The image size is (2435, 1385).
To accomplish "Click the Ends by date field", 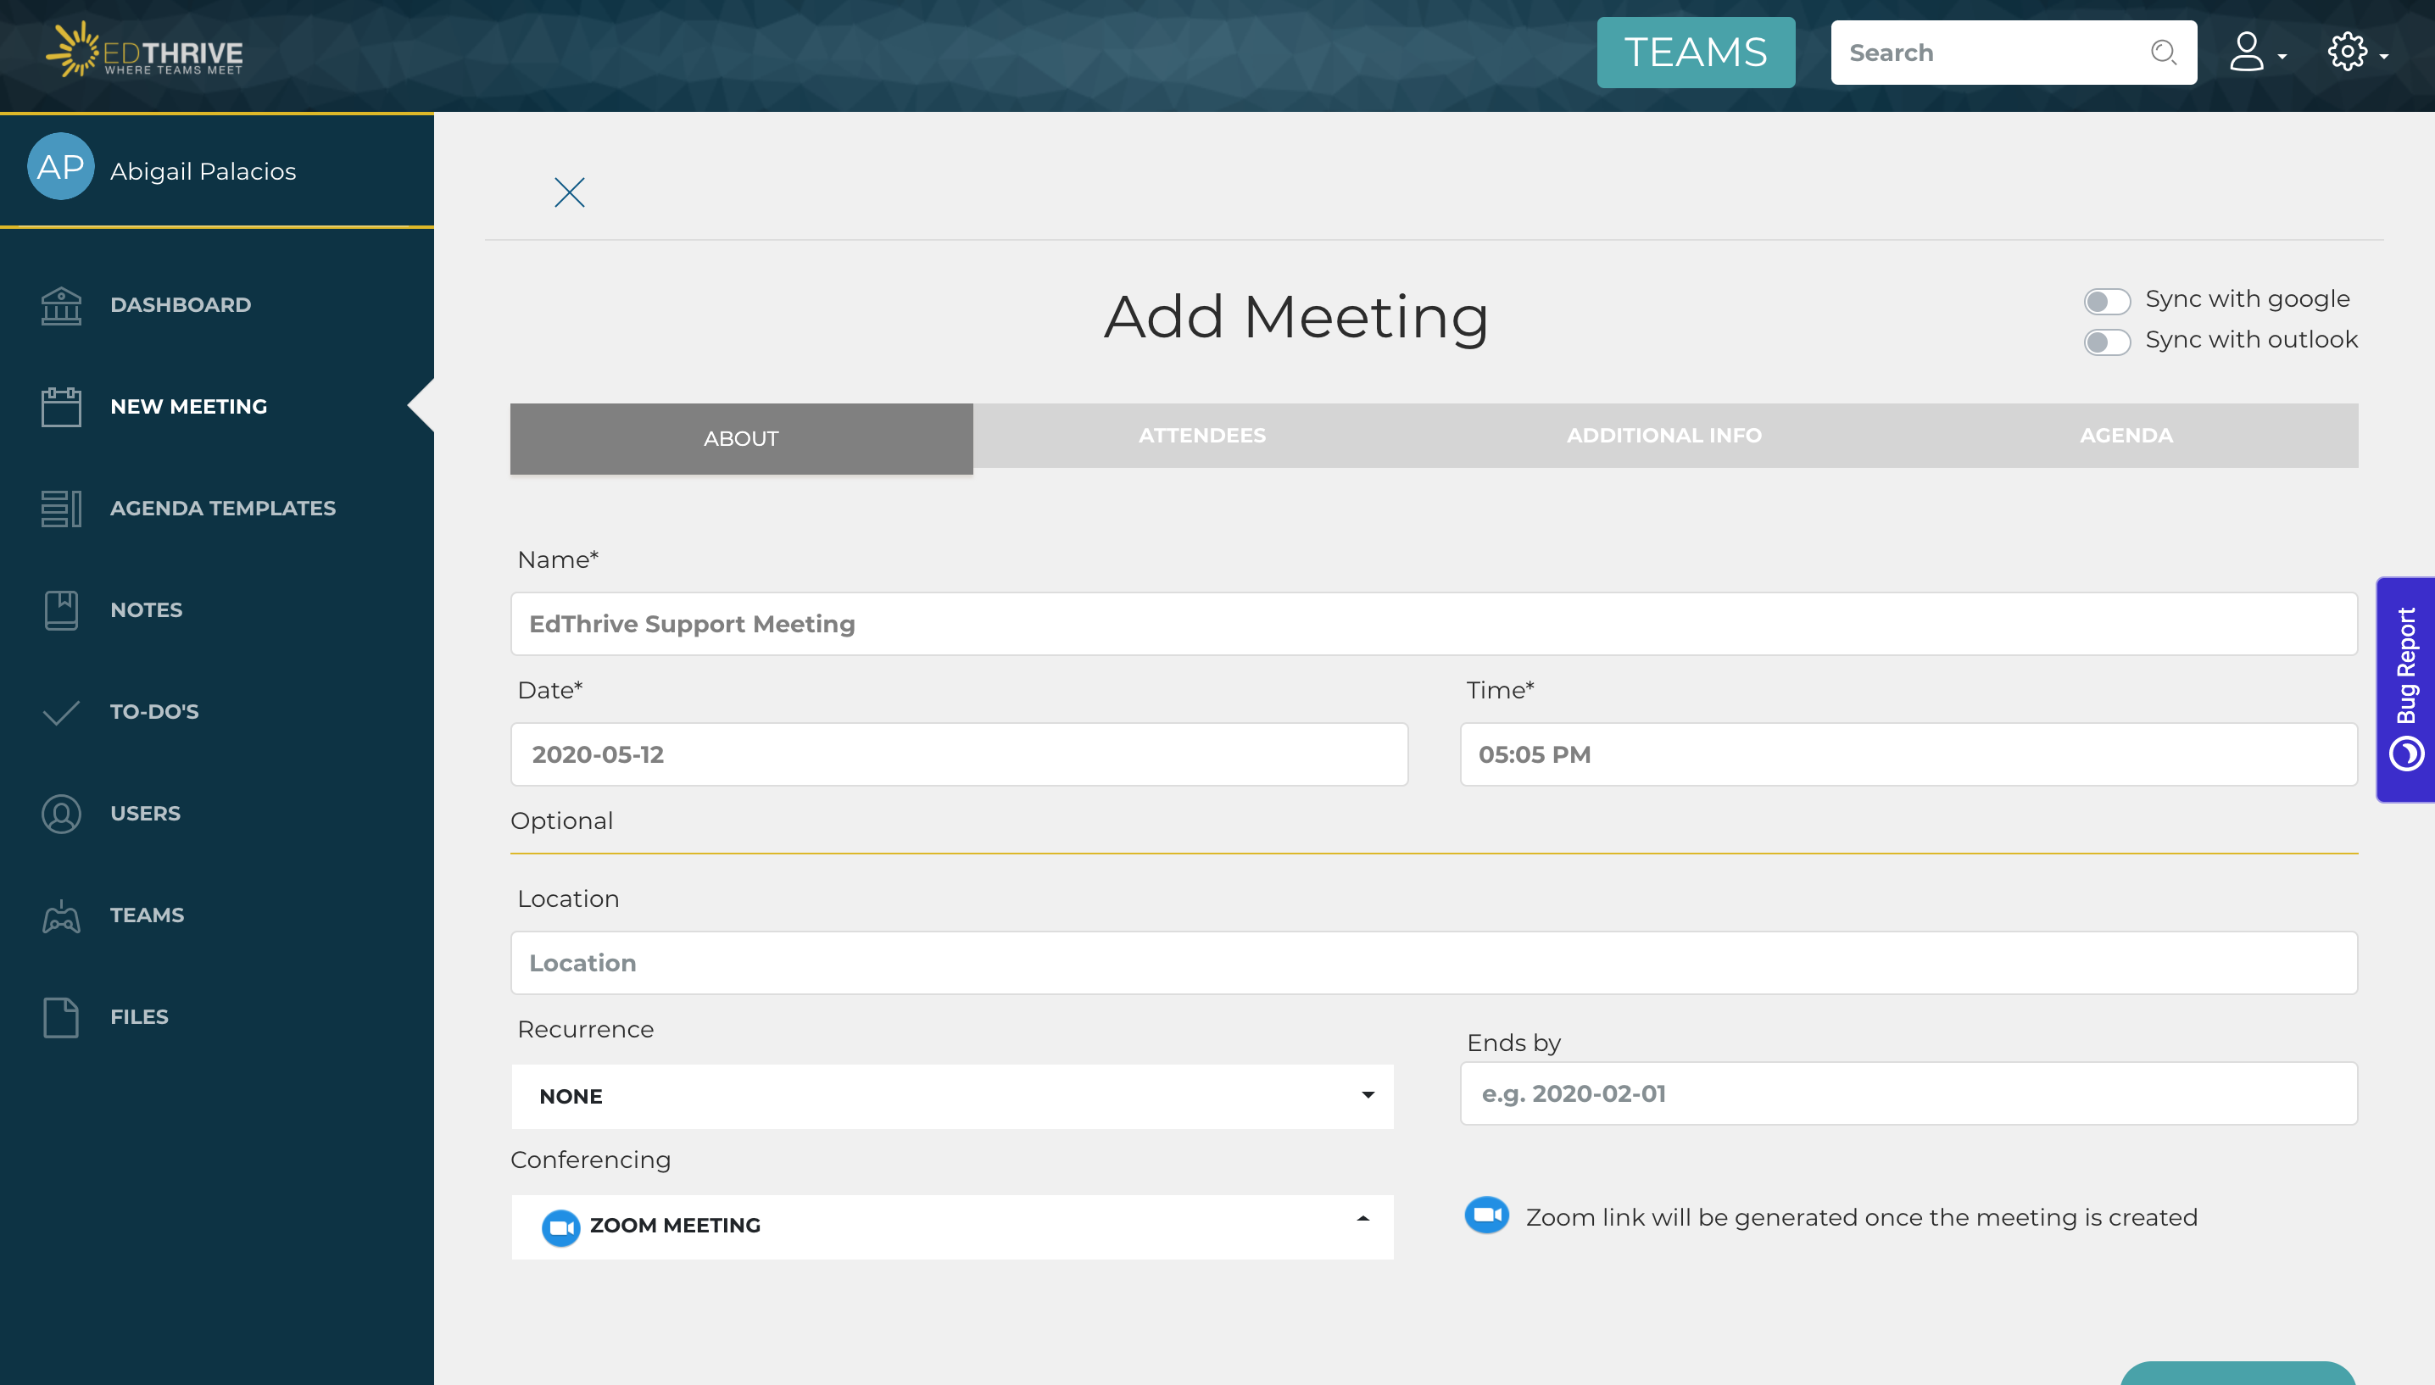I will pyautogui.click(x=1908, y=1094).
